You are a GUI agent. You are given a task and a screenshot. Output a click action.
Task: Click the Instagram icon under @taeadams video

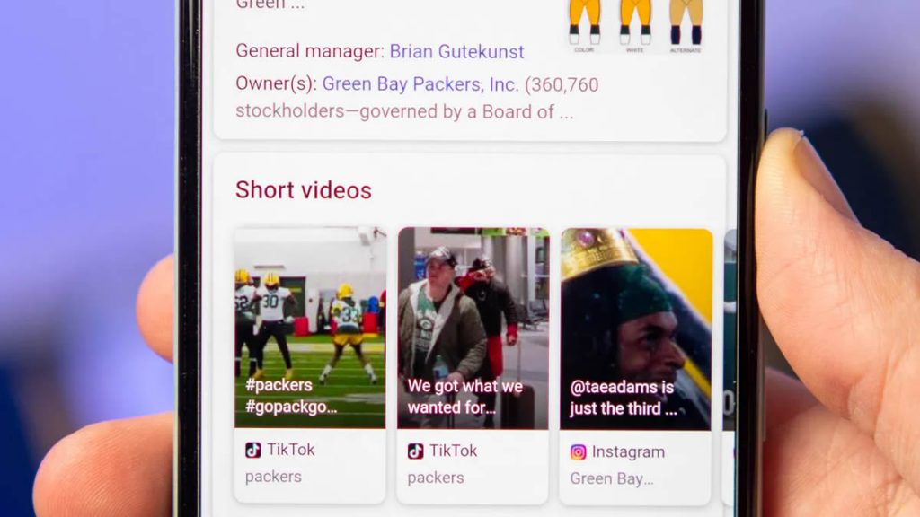578,452
